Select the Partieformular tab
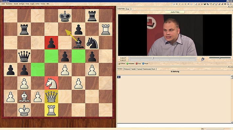The height and width of the screenshot is (130, 233). pos(147,69)
